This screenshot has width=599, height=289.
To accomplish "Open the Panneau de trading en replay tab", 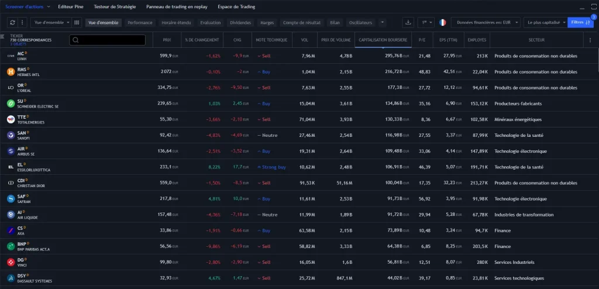I will 177,6.
